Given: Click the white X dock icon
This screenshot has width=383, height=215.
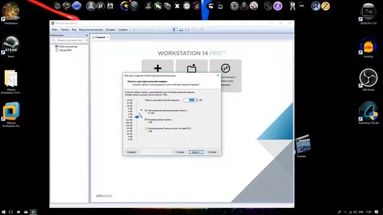Looking at the screenshot, I should pyautogui.click(x=177, y=6).
